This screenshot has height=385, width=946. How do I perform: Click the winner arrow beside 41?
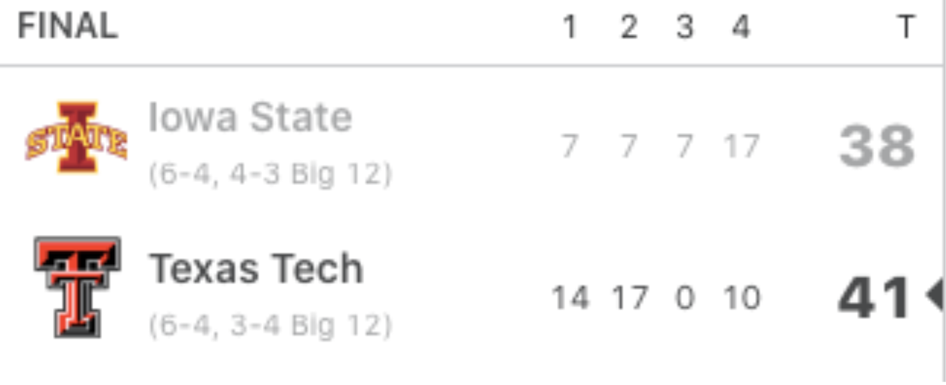point(935,294)
